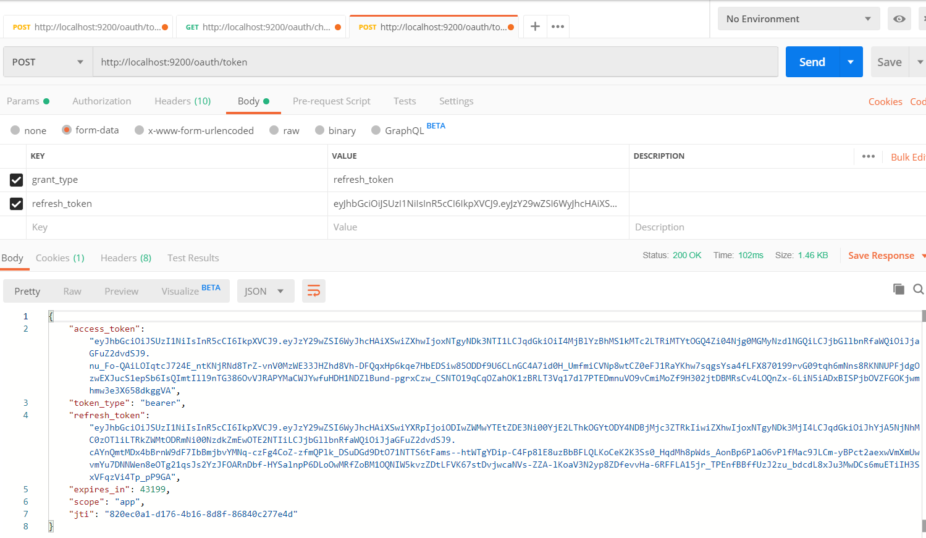This screenshot has height=538, width=926.
Task: Select Pretty response view
Action: (x=27, y=292)
